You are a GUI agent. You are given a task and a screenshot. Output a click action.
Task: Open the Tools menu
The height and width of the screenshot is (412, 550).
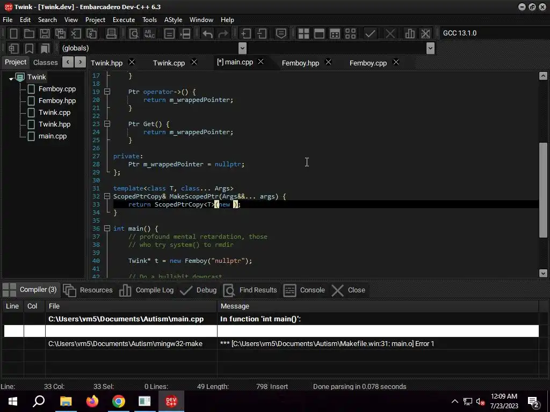(149, 20)
